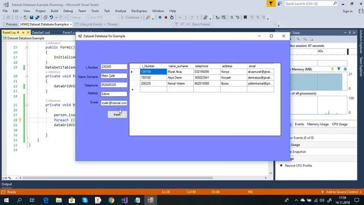Click the 'telephone' column header
Viewport: 364px width, 205px height.
(x=207, y=66)
